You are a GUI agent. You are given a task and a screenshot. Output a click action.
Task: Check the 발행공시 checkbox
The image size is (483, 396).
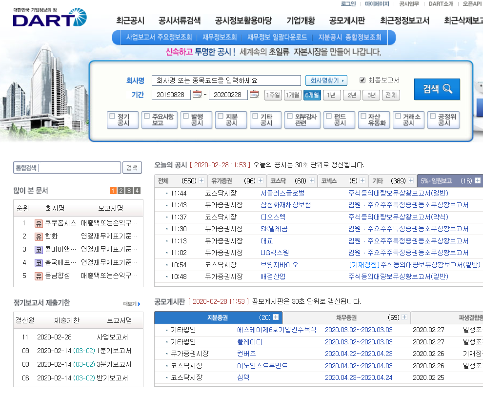coord(186,116)
